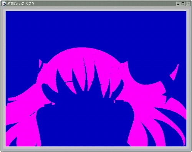Screen dimensions: 192x152
Task: Minimize the mask window
Action: (178, 4)
